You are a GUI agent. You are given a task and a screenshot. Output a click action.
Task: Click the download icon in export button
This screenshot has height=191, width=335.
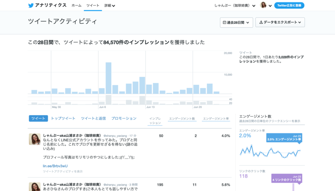(x=261, y=22)
